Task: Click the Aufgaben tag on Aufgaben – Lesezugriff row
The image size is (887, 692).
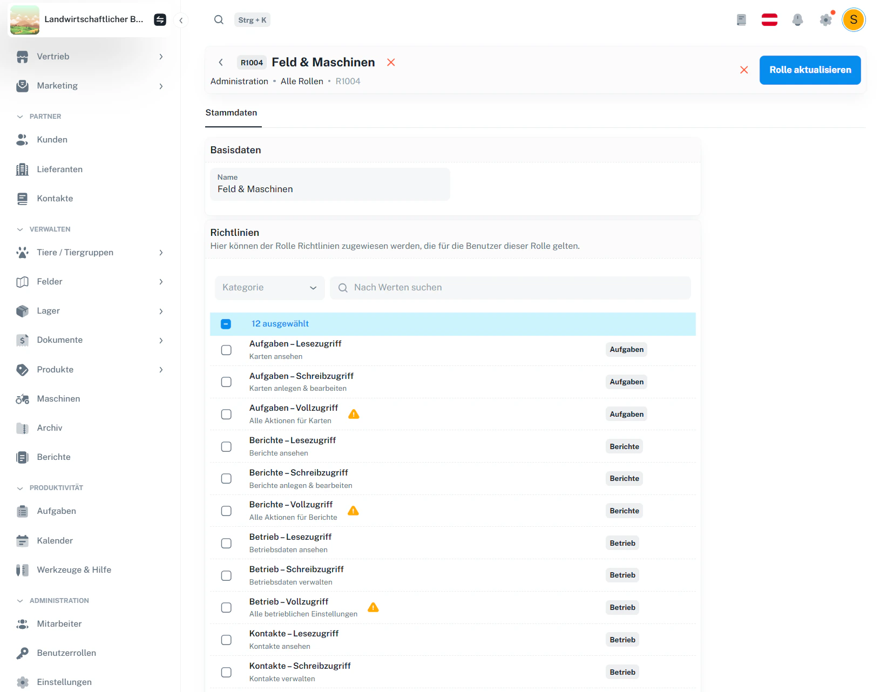Action: click(x=626, y=350)
